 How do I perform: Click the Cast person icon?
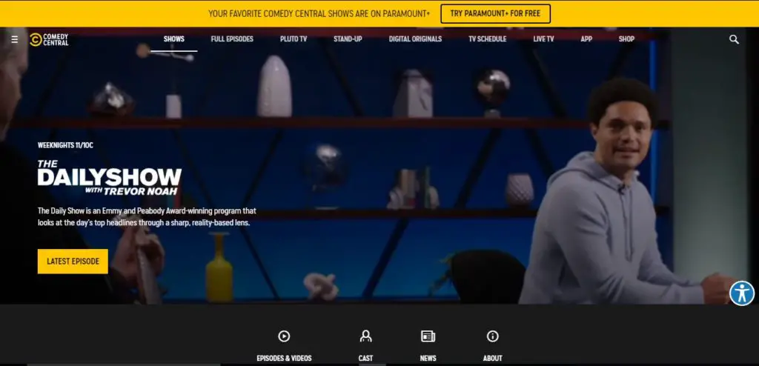pos(365,336)
